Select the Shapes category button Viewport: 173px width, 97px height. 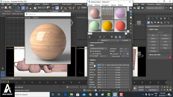click(152, 23)
